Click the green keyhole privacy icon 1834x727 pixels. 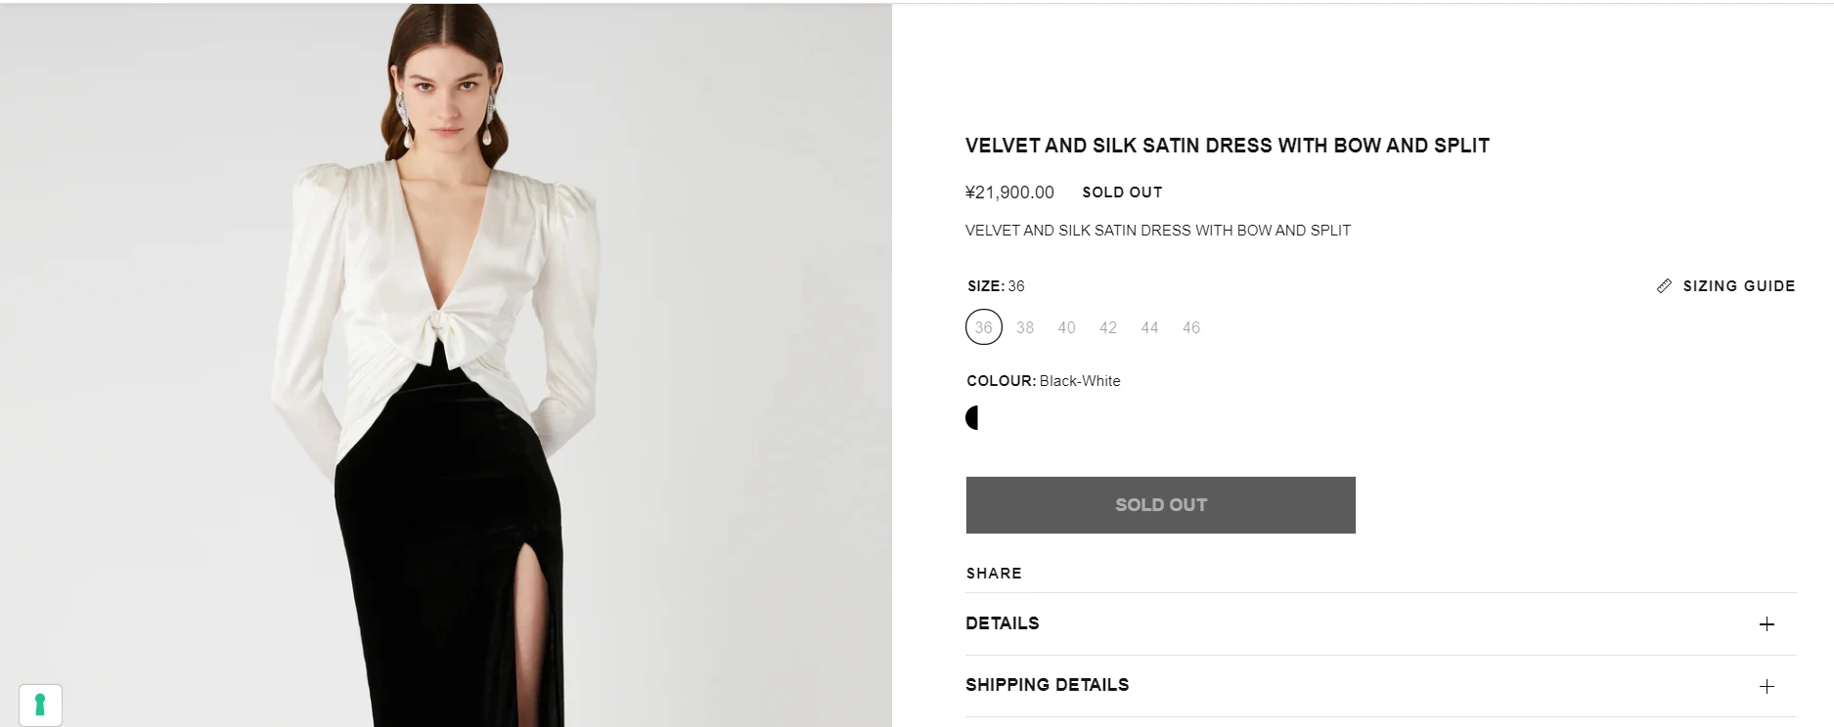point(40,705)
